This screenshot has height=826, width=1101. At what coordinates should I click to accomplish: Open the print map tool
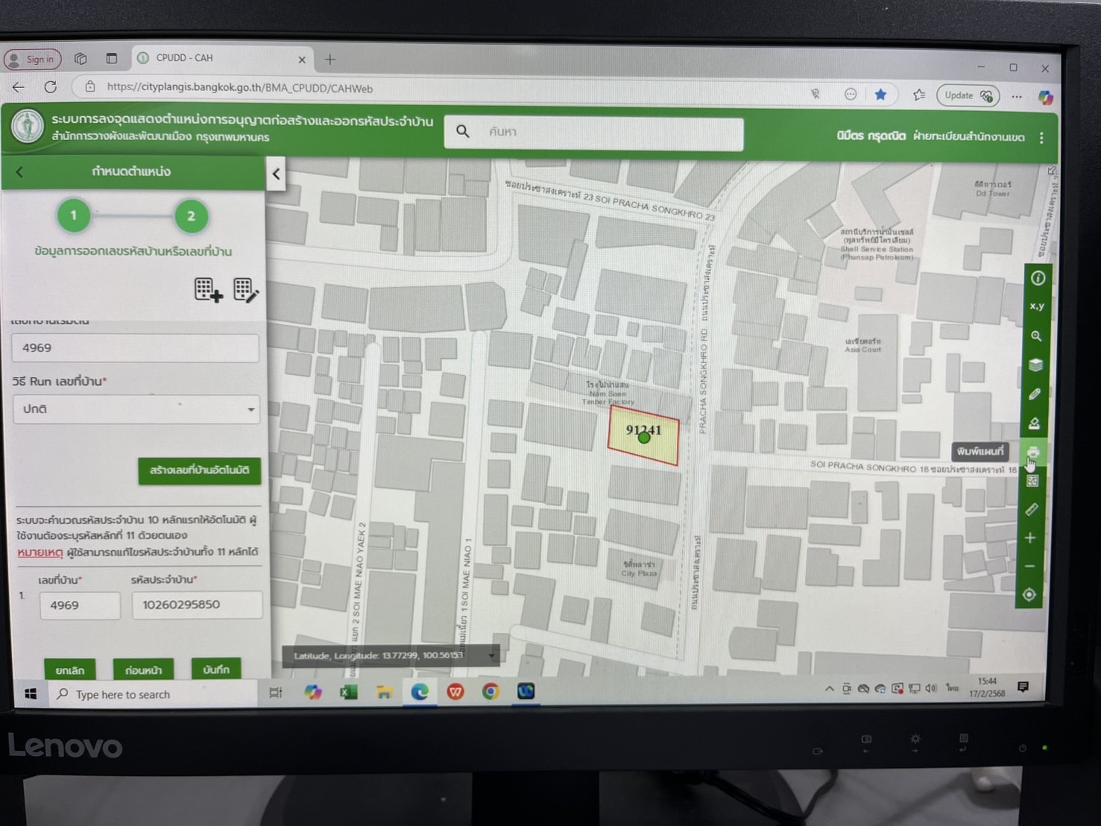coord(1033,453)
